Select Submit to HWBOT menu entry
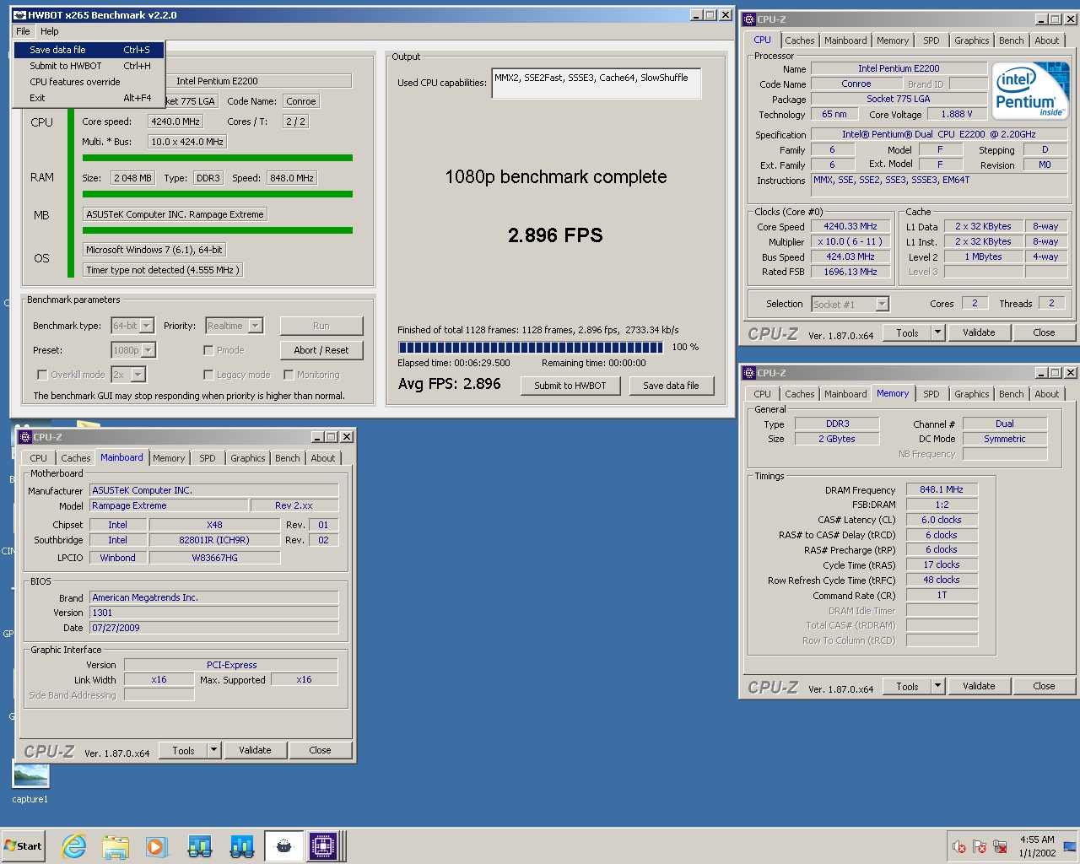 [89, 66]
